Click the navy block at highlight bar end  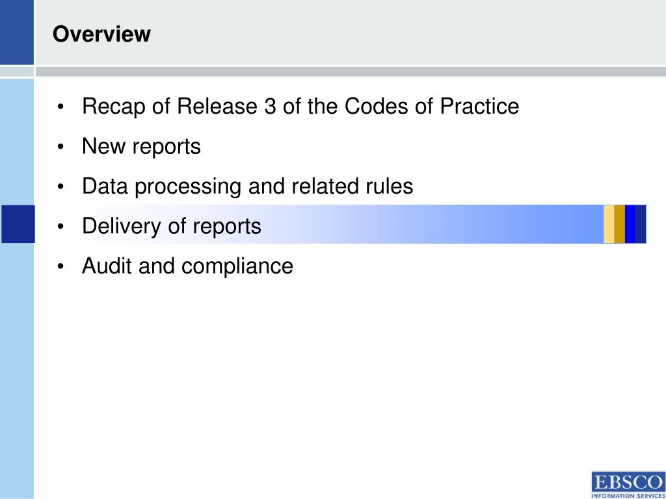641,224
